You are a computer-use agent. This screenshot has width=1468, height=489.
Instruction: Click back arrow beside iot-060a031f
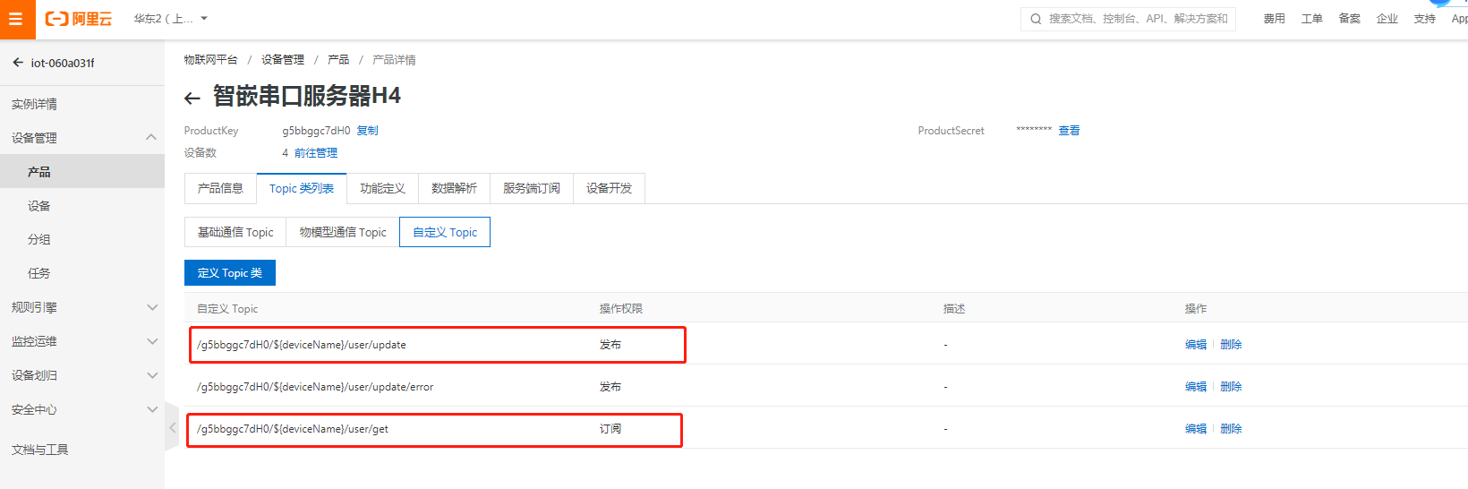pyautogui.click(x=18, y=63)
